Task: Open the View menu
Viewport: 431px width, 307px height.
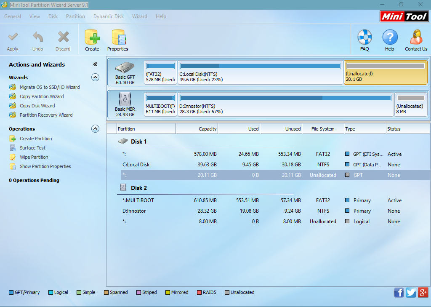Action: [x=35, y=16]
